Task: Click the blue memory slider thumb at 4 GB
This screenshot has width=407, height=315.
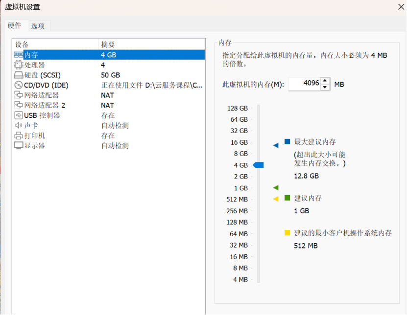Action: 258,165
